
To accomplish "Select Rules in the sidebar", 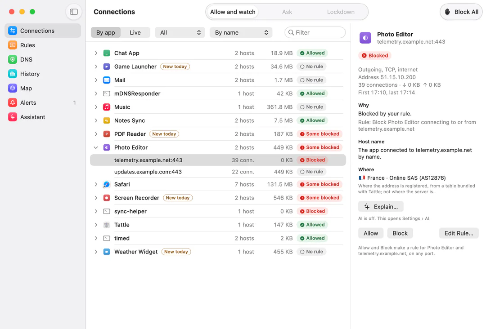I will (x=43, y=45).
